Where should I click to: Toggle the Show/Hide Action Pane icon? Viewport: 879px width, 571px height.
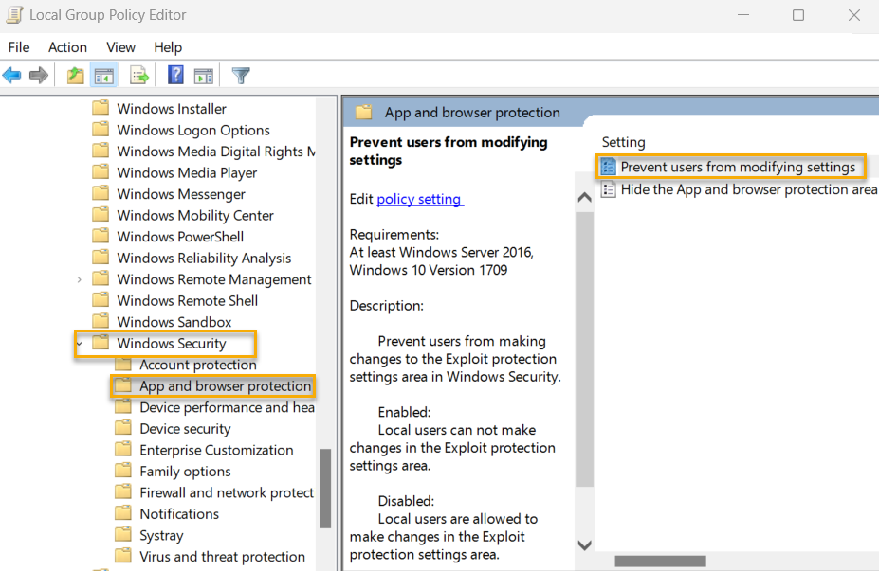click(x=204, y=75)
